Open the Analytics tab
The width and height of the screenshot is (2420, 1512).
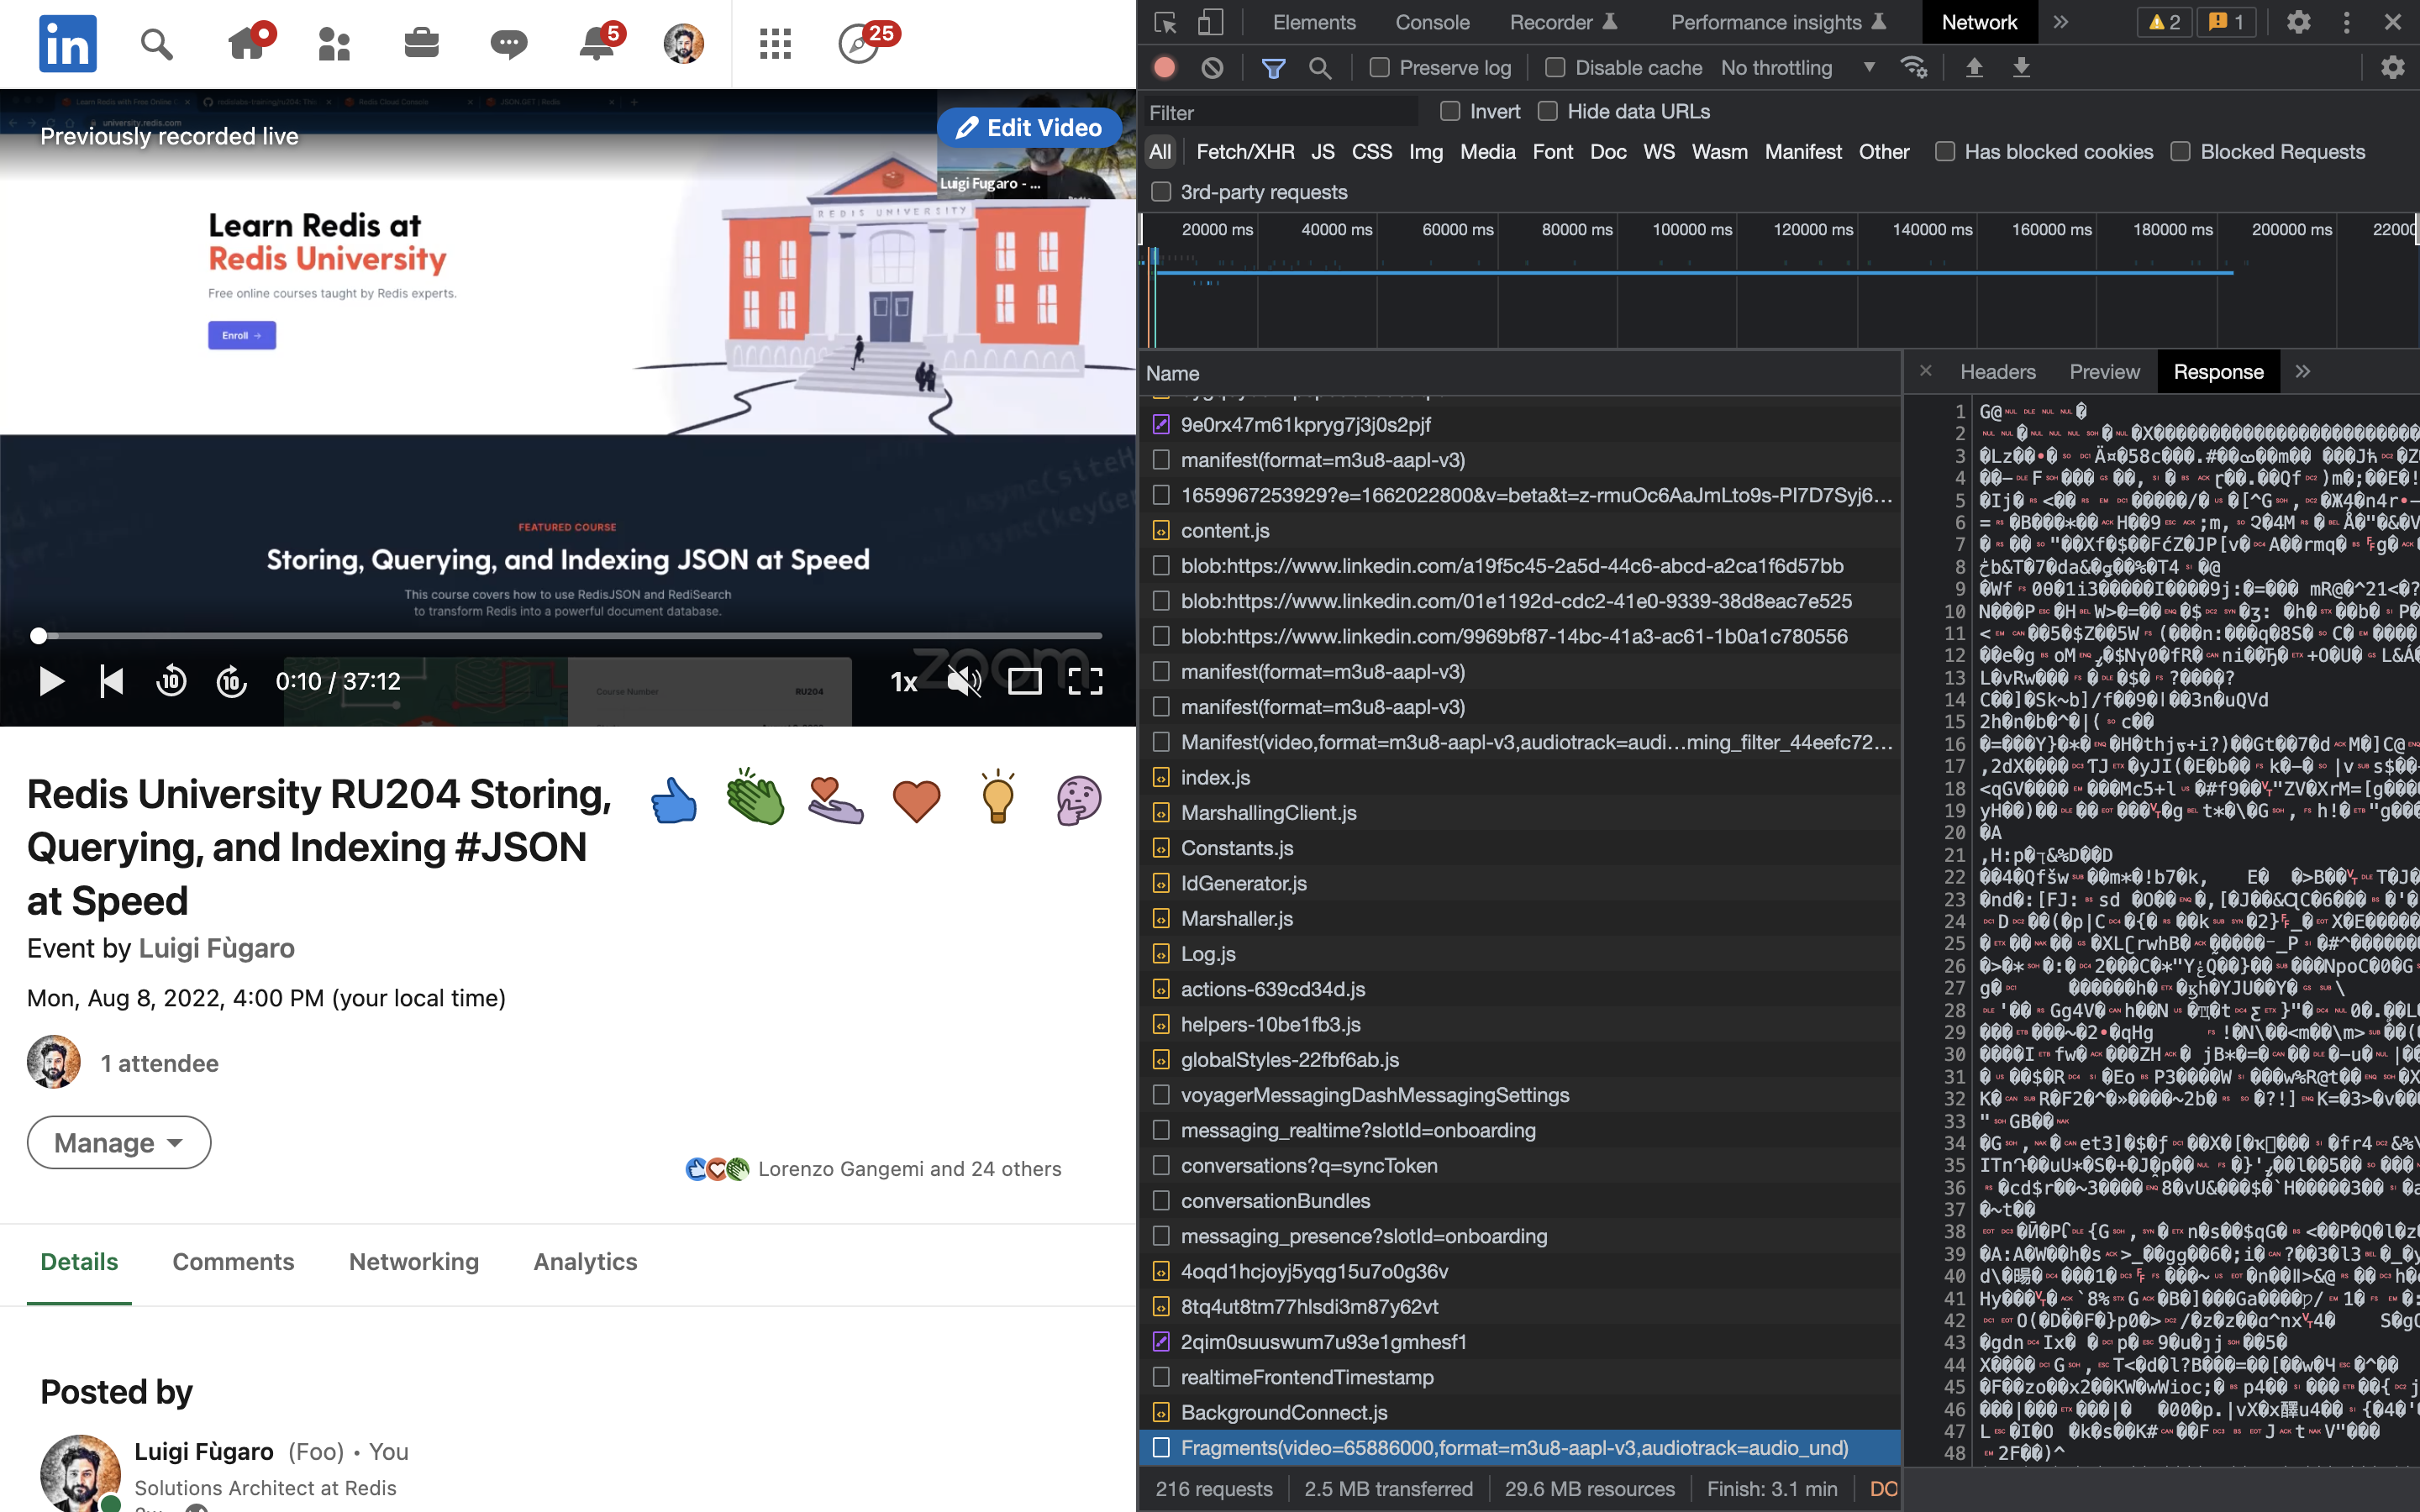click(x=585, y=1262)
